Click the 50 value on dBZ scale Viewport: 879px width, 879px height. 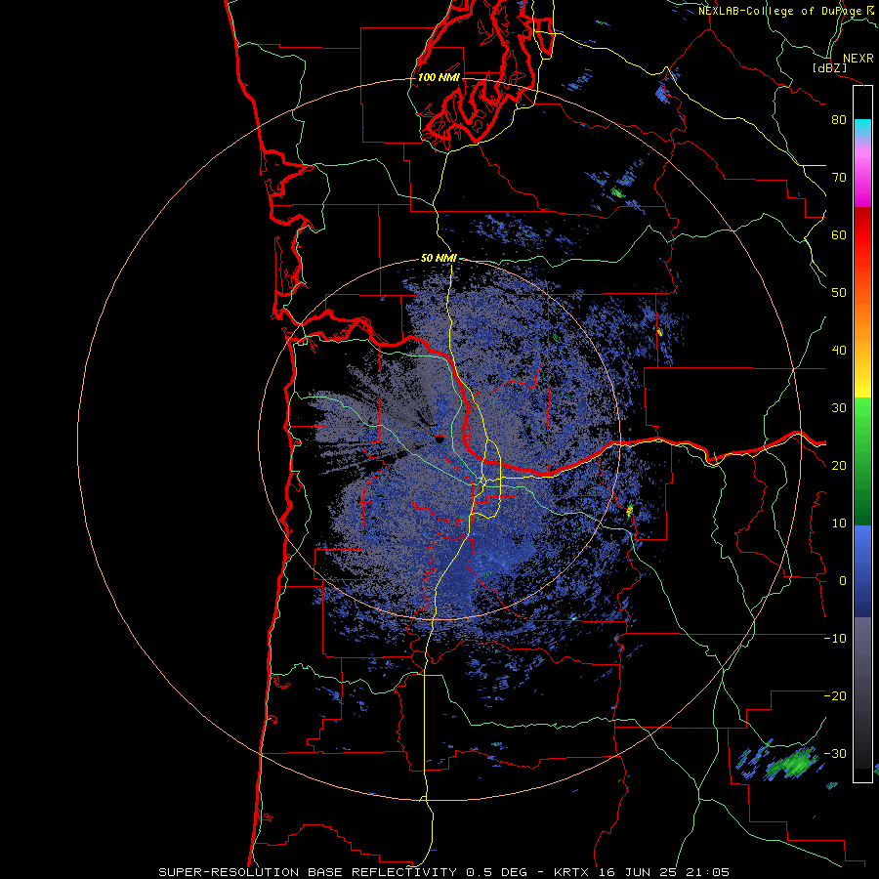(839, 293)
